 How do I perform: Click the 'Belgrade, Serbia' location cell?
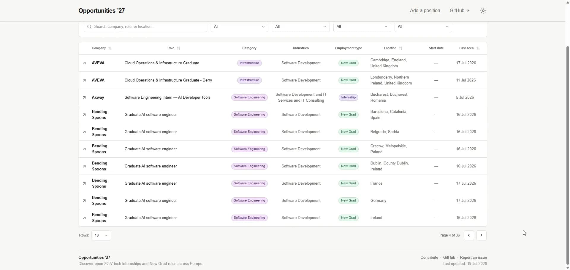(385, 132)
